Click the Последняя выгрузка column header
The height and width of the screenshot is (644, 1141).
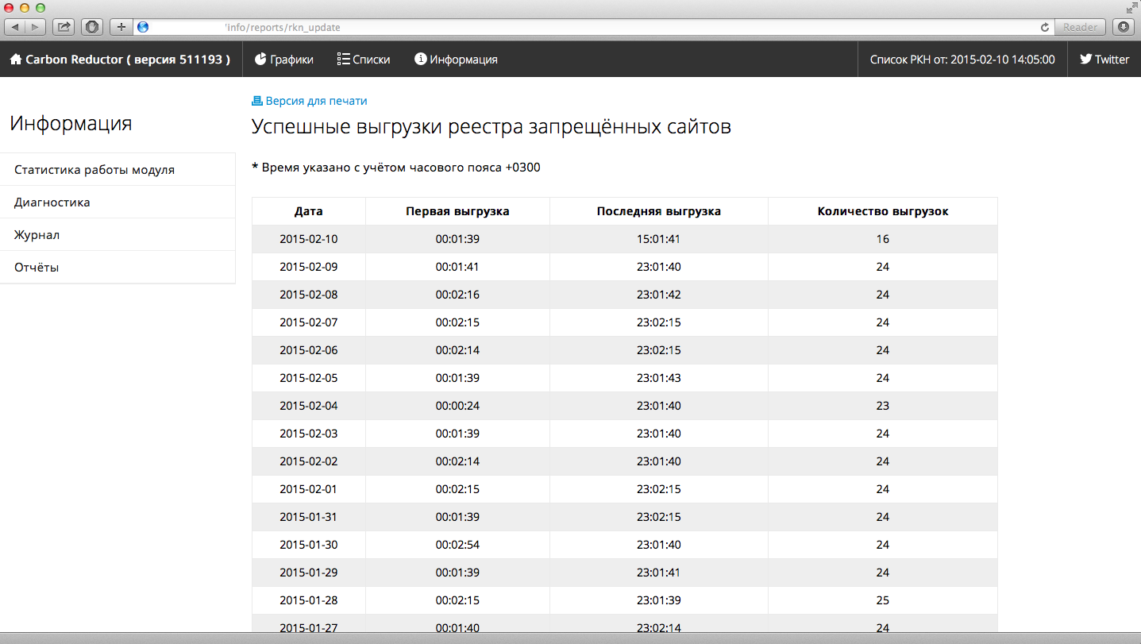point(659,211)
